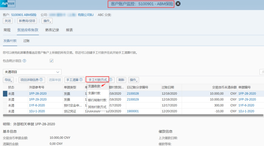Sort by 单据类型 column header

(x=70, y=88)
